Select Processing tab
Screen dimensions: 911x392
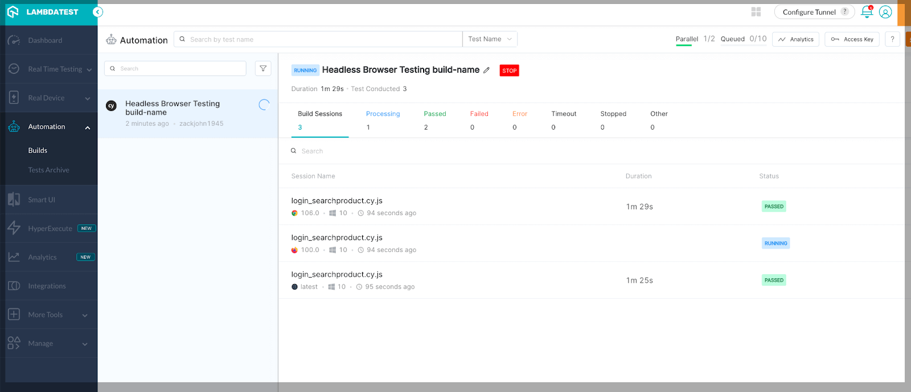tap(383, 120)
